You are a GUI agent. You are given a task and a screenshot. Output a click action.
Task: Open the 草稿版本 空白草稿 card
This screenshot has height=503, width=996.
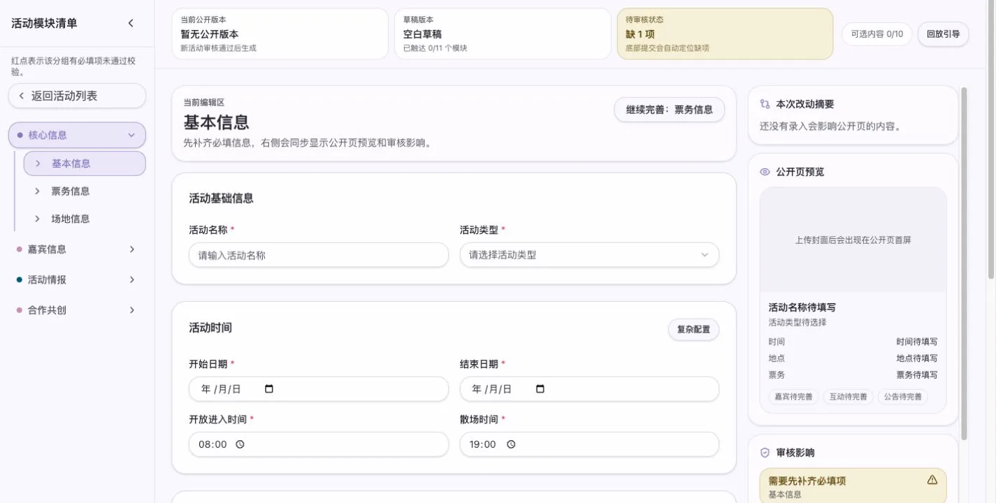pyautogui.click(x=503, y=34)
